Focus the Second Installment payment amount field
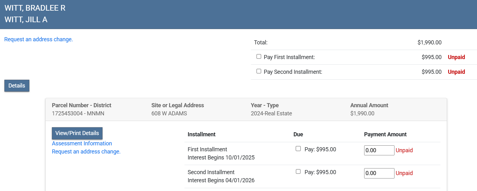Viewport: 477px width, 191px height. pyautogui.click(x=379, y=173)
